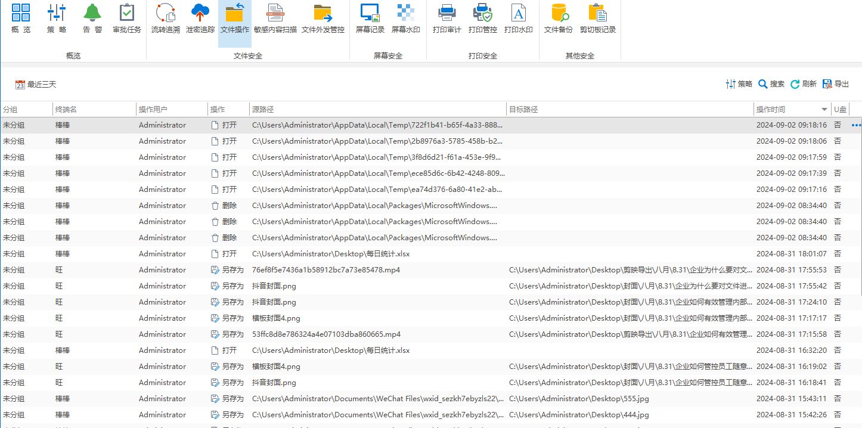Click 76ef8f5e7436a1b58912bc7a73e85478.mp4 file name
Screen dimensions: 862x428
pos(326,270)
